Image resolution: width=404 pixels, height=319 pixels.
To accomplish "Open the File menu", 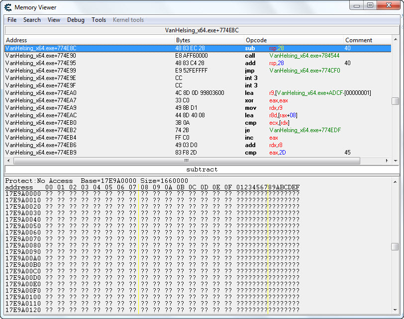I will click(12, 20).
